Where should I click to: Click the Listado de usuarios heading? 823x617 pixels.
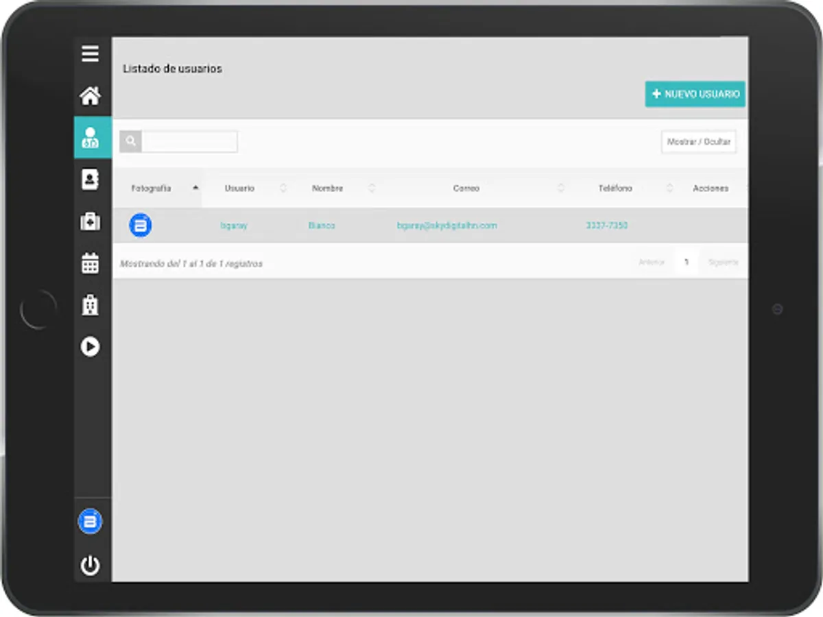(172, 69)
